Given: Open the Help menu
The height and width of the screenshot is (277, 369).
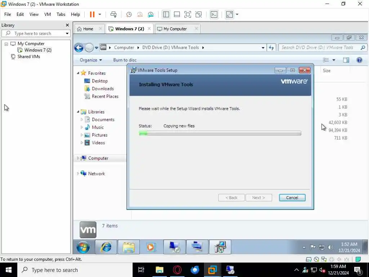Looking at the screenshot, I should 75,14.
